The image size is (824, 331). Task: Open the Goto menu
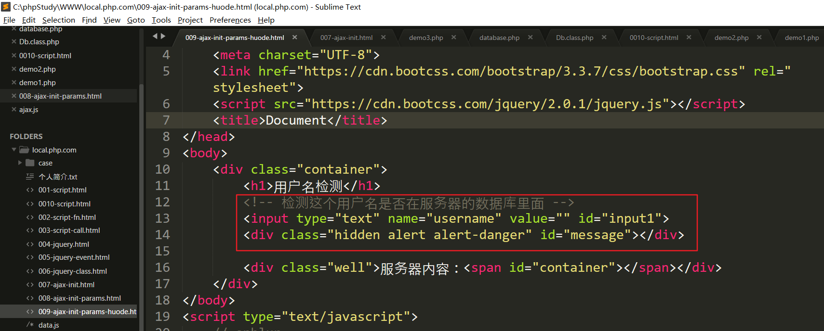136,20
